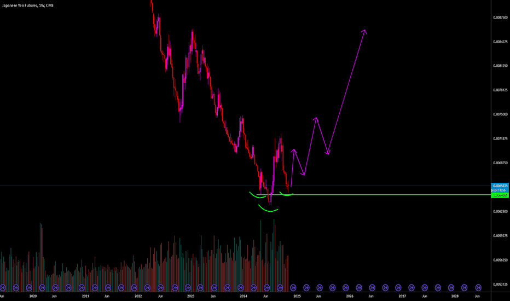
Task: Click the 0.0056250 price axis label
Action: 500,260
